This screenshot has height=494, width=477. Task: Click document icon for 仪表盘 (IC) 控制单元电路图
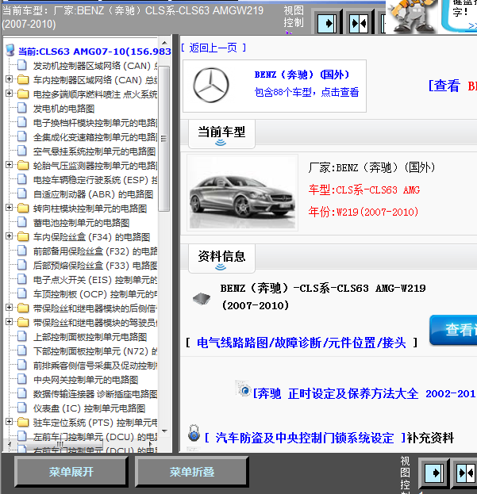(22, 408)
